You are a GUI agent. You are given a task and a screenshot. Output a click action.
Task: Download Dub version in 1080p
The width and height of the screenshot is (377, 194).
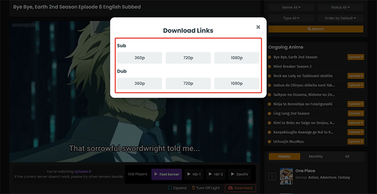coord(236,84)
